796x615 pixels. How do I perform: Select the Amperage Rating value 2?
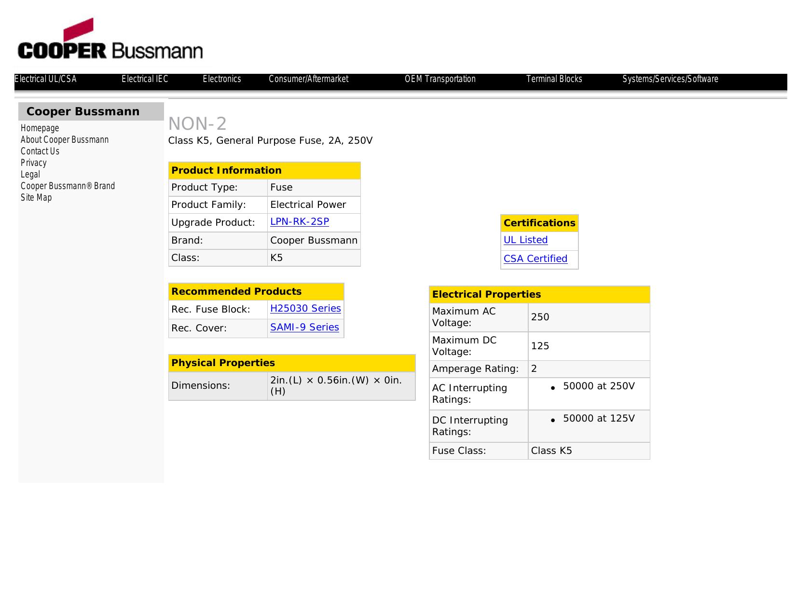(x=534, y=369)
